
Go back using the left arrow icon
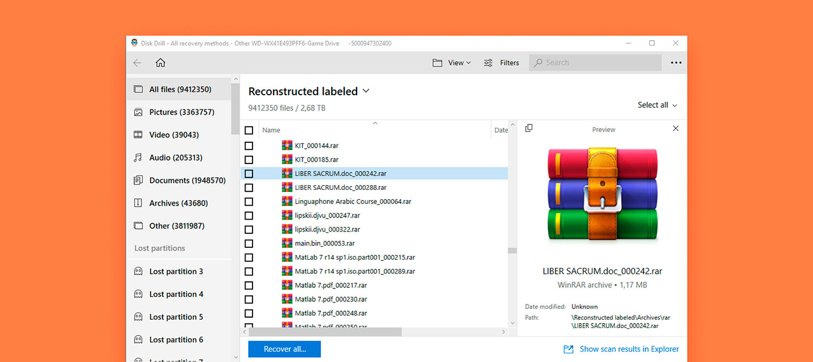[137, 63]
